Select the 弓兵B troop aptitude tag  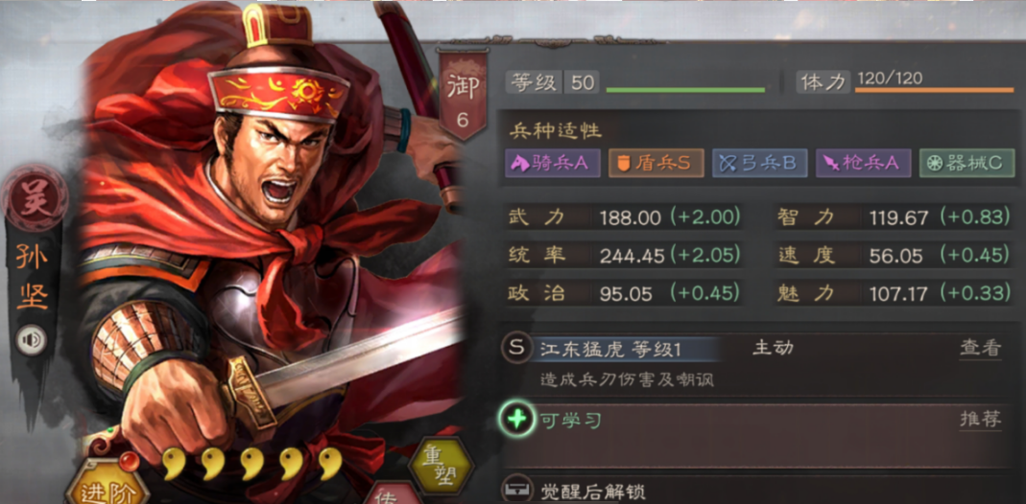coord(759,163)
